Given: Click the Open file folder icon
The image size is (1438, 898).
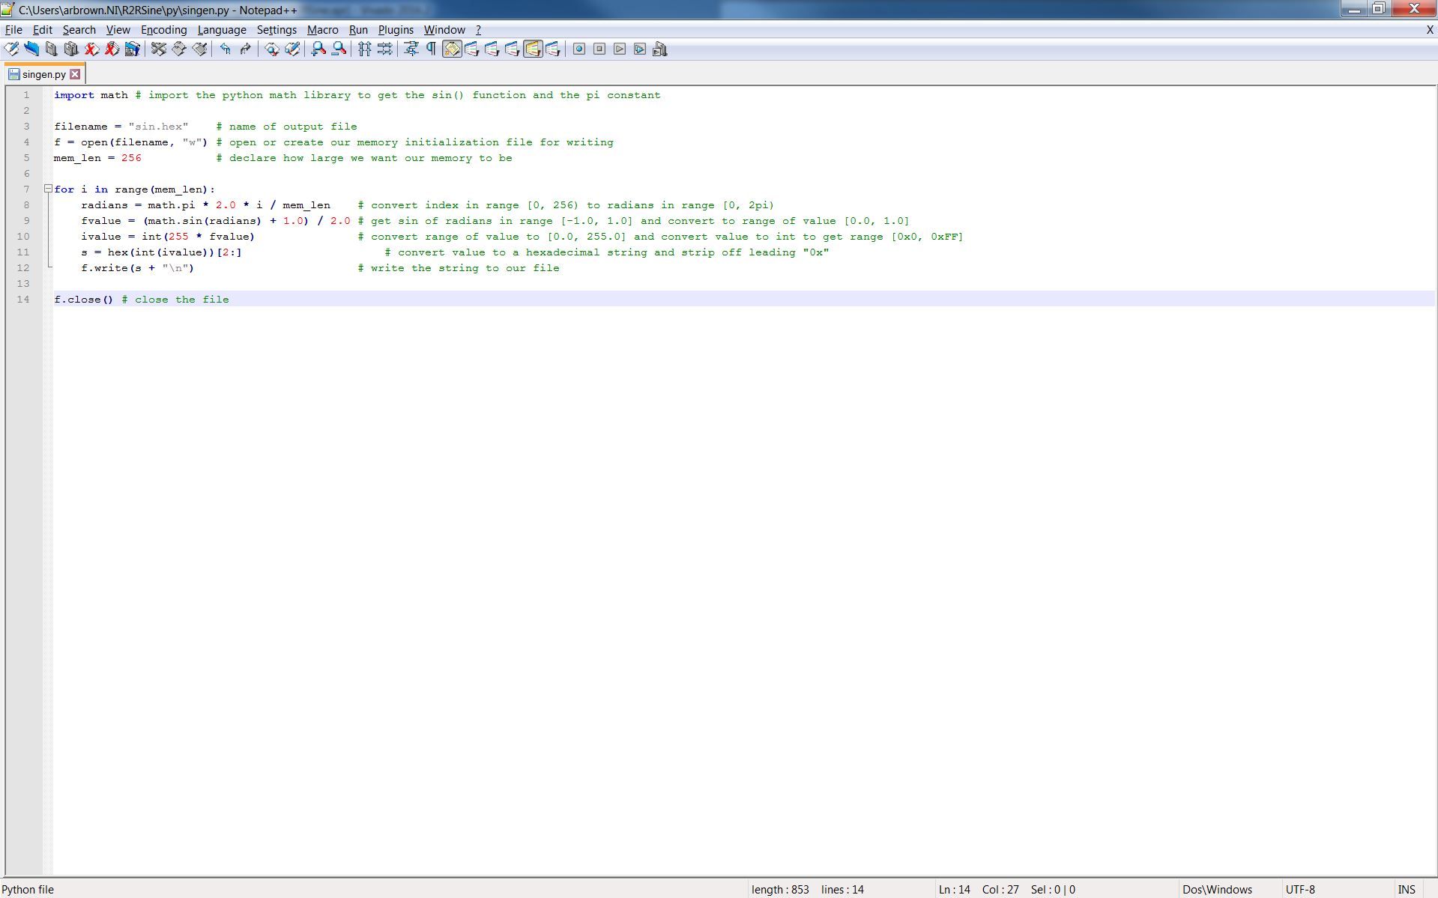Looking at the screenshot, I should [x=31, y=49].
